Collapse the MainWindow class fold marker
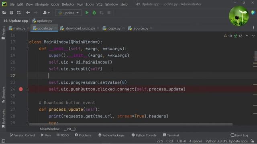 click(27, 42)
